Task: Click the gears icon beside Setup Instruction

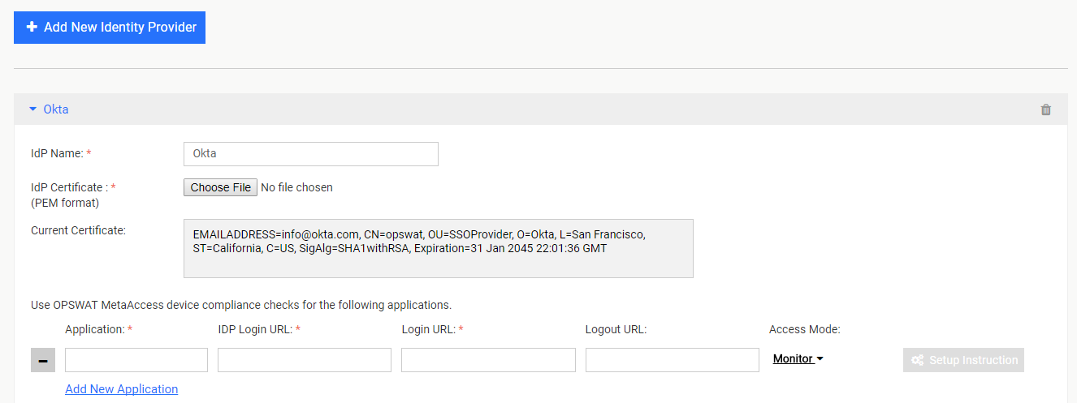Action: pyautogui.click(x=917, y=360)
